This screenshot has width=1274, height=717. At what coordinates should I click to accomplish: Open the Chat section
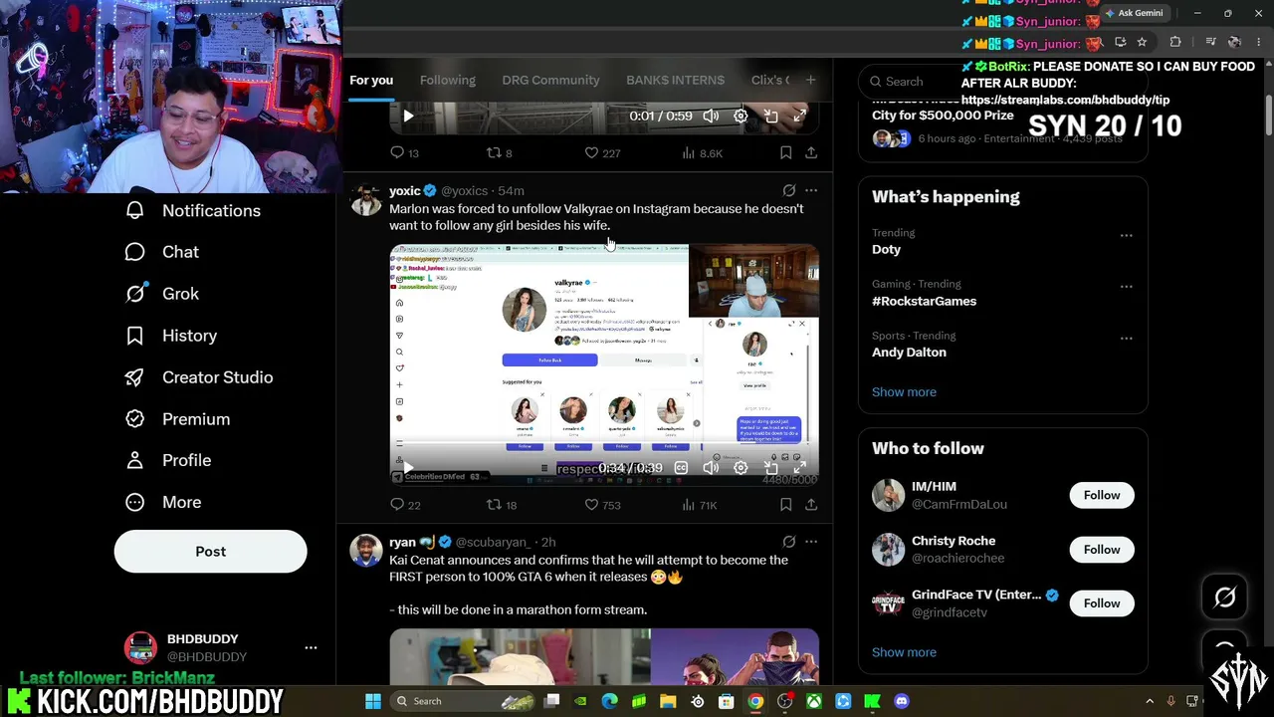(161, 252)
